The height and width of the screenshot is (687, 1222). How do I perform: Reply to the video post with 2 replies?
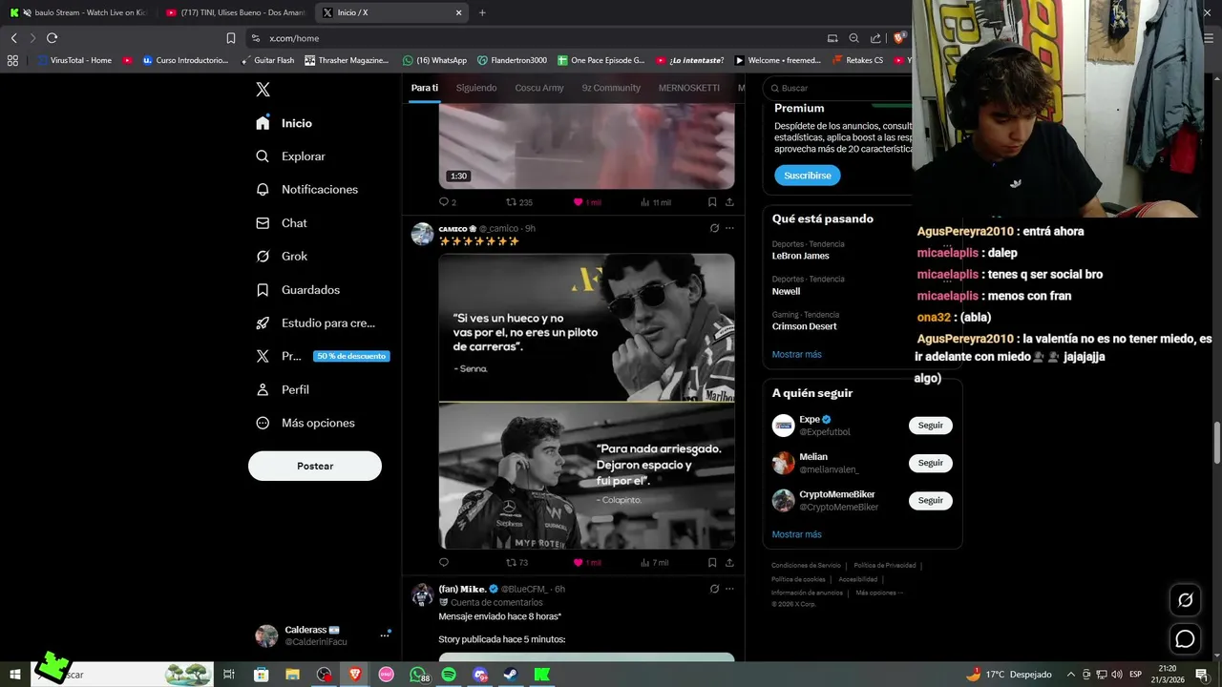[447, 202]
